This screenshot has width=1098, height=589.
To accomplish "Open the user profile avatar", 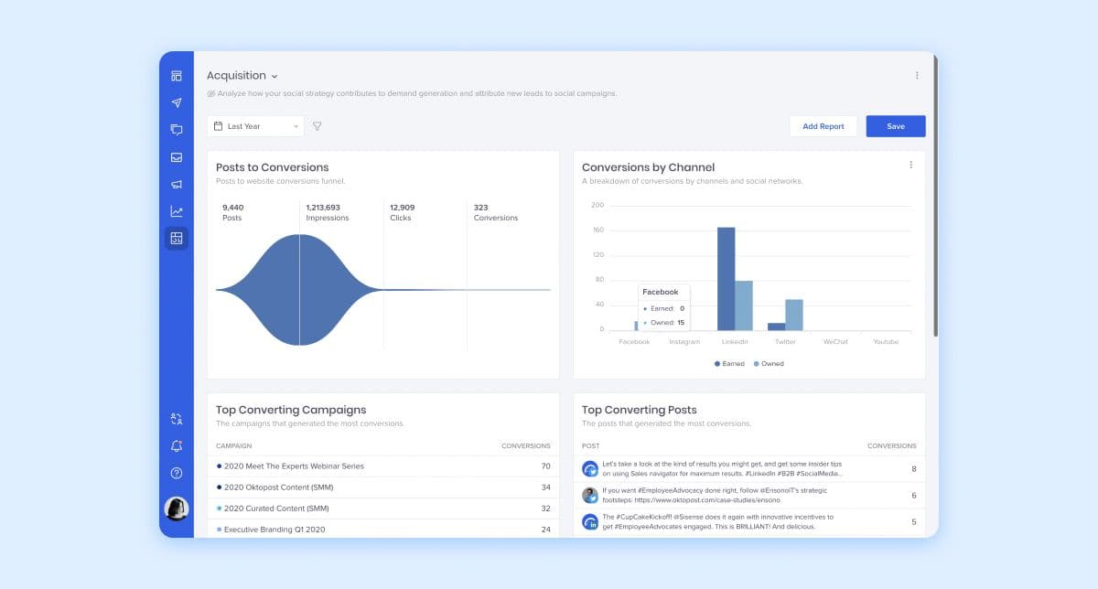I will tap(177, 509).
